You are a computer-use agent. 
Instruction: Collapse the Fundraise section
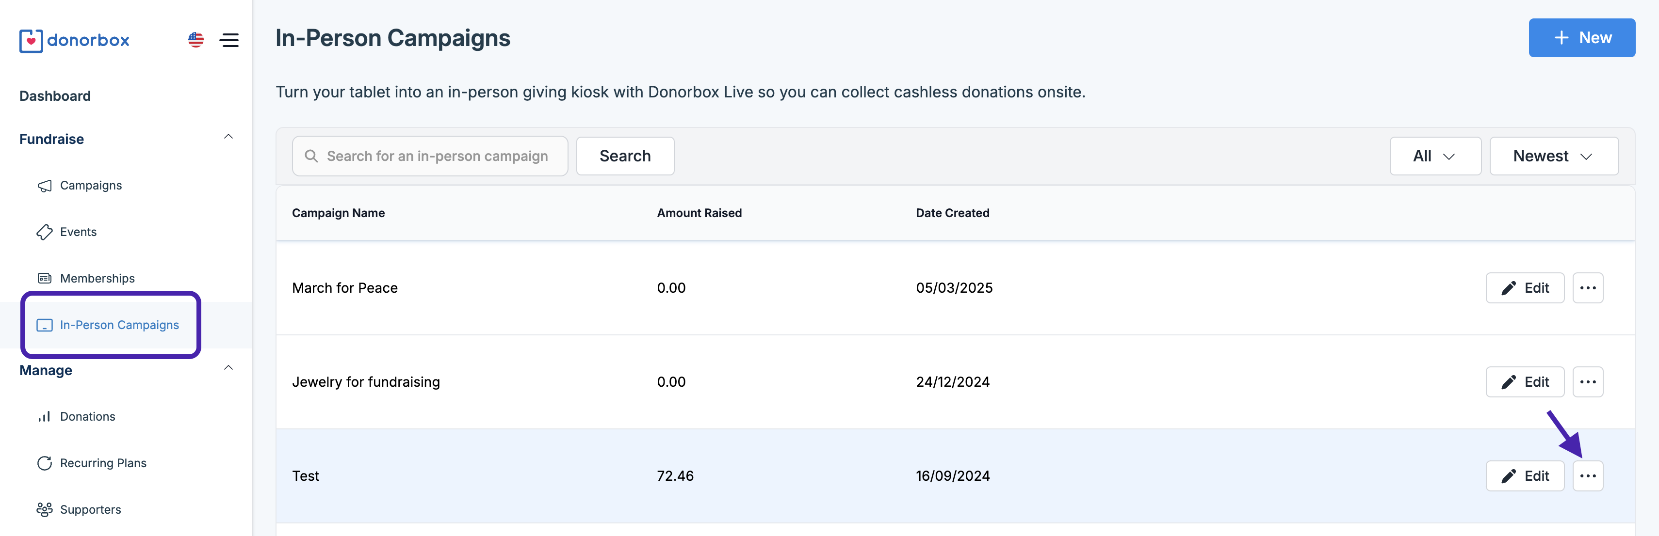[228, 137]
